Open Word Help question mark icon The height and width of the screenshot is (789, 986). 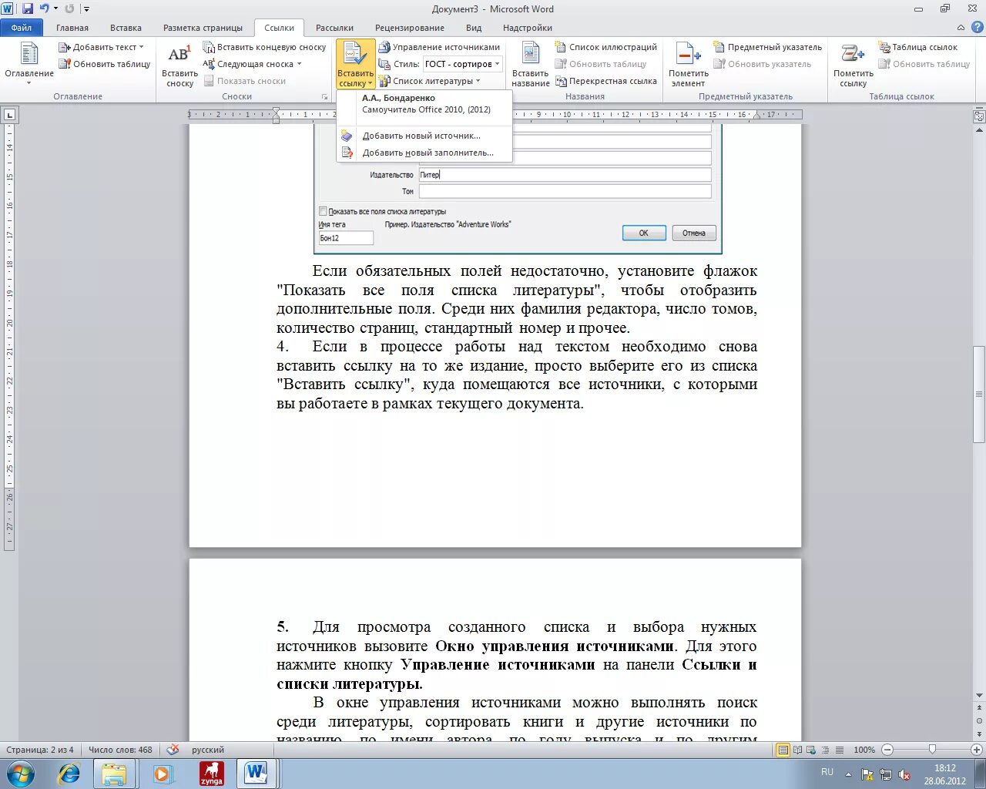pos(976,28)
